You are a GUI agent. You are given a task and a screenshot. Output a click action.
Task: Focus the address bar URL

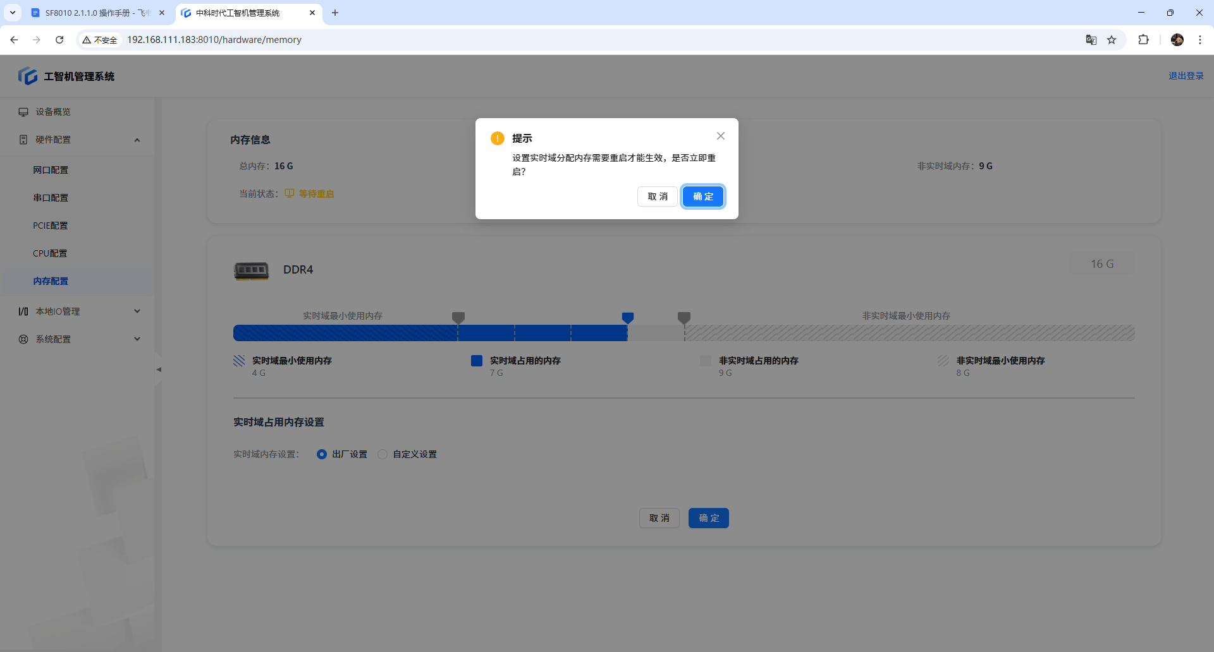coord(214,40)
